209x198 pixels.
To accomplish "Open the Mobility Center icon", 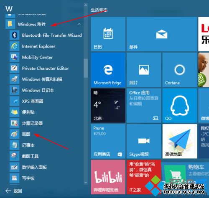I will coord(14,57).
